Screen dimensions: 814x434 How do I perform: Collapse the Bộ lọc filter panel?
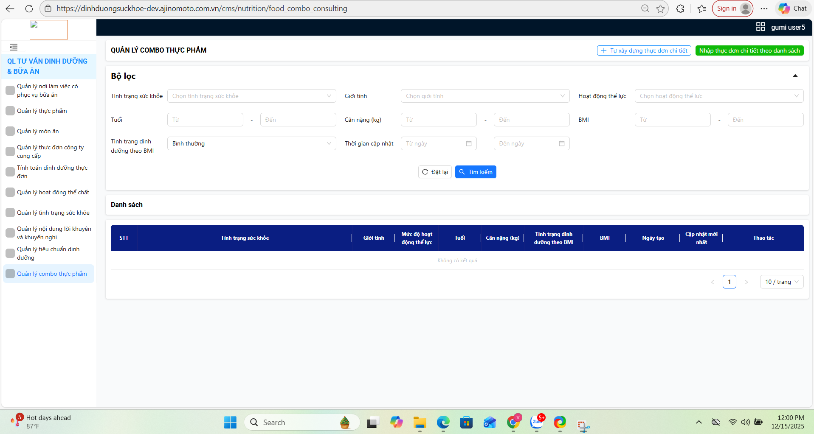coord(795,76)
